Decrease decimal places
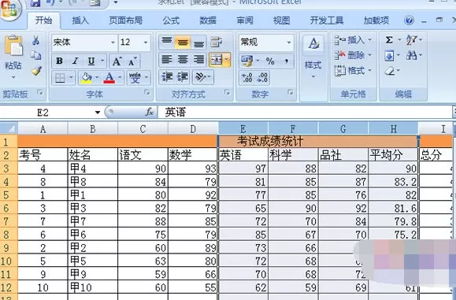Screen dimensions: 456x300 pyautogui.click(x=262, y=78)
